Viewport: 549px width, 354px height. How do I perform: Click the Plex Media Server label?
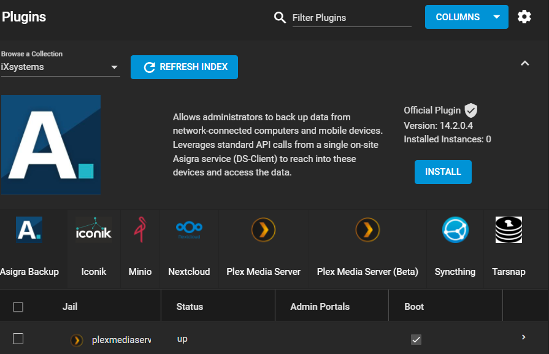263,272
